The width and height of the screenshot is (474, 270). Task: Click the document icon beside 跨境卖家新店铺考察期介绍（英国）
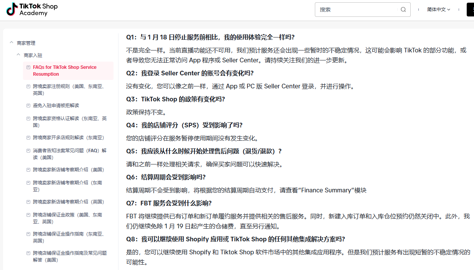tap(28, 202)
